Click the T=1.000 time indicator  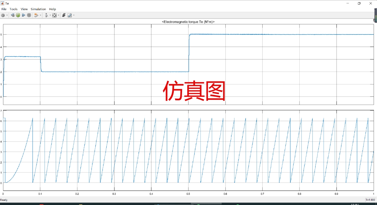[x=370, y=200]
